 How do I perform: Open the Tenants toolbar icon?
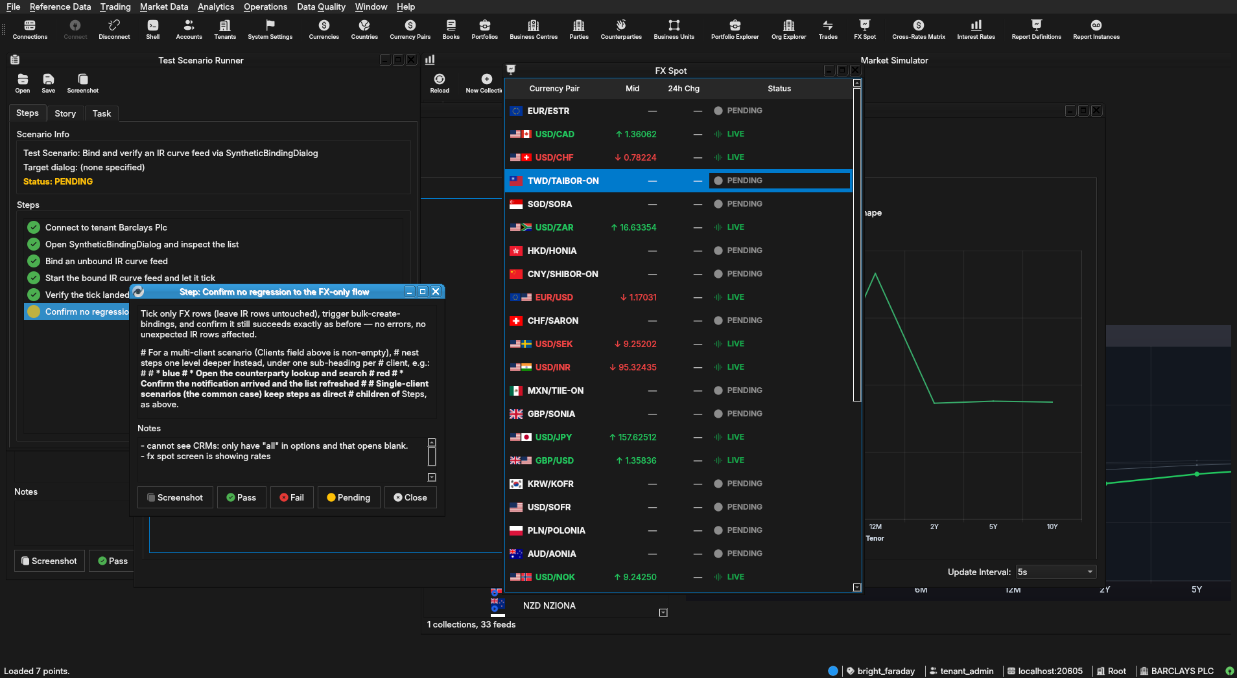tap(225, 30)
